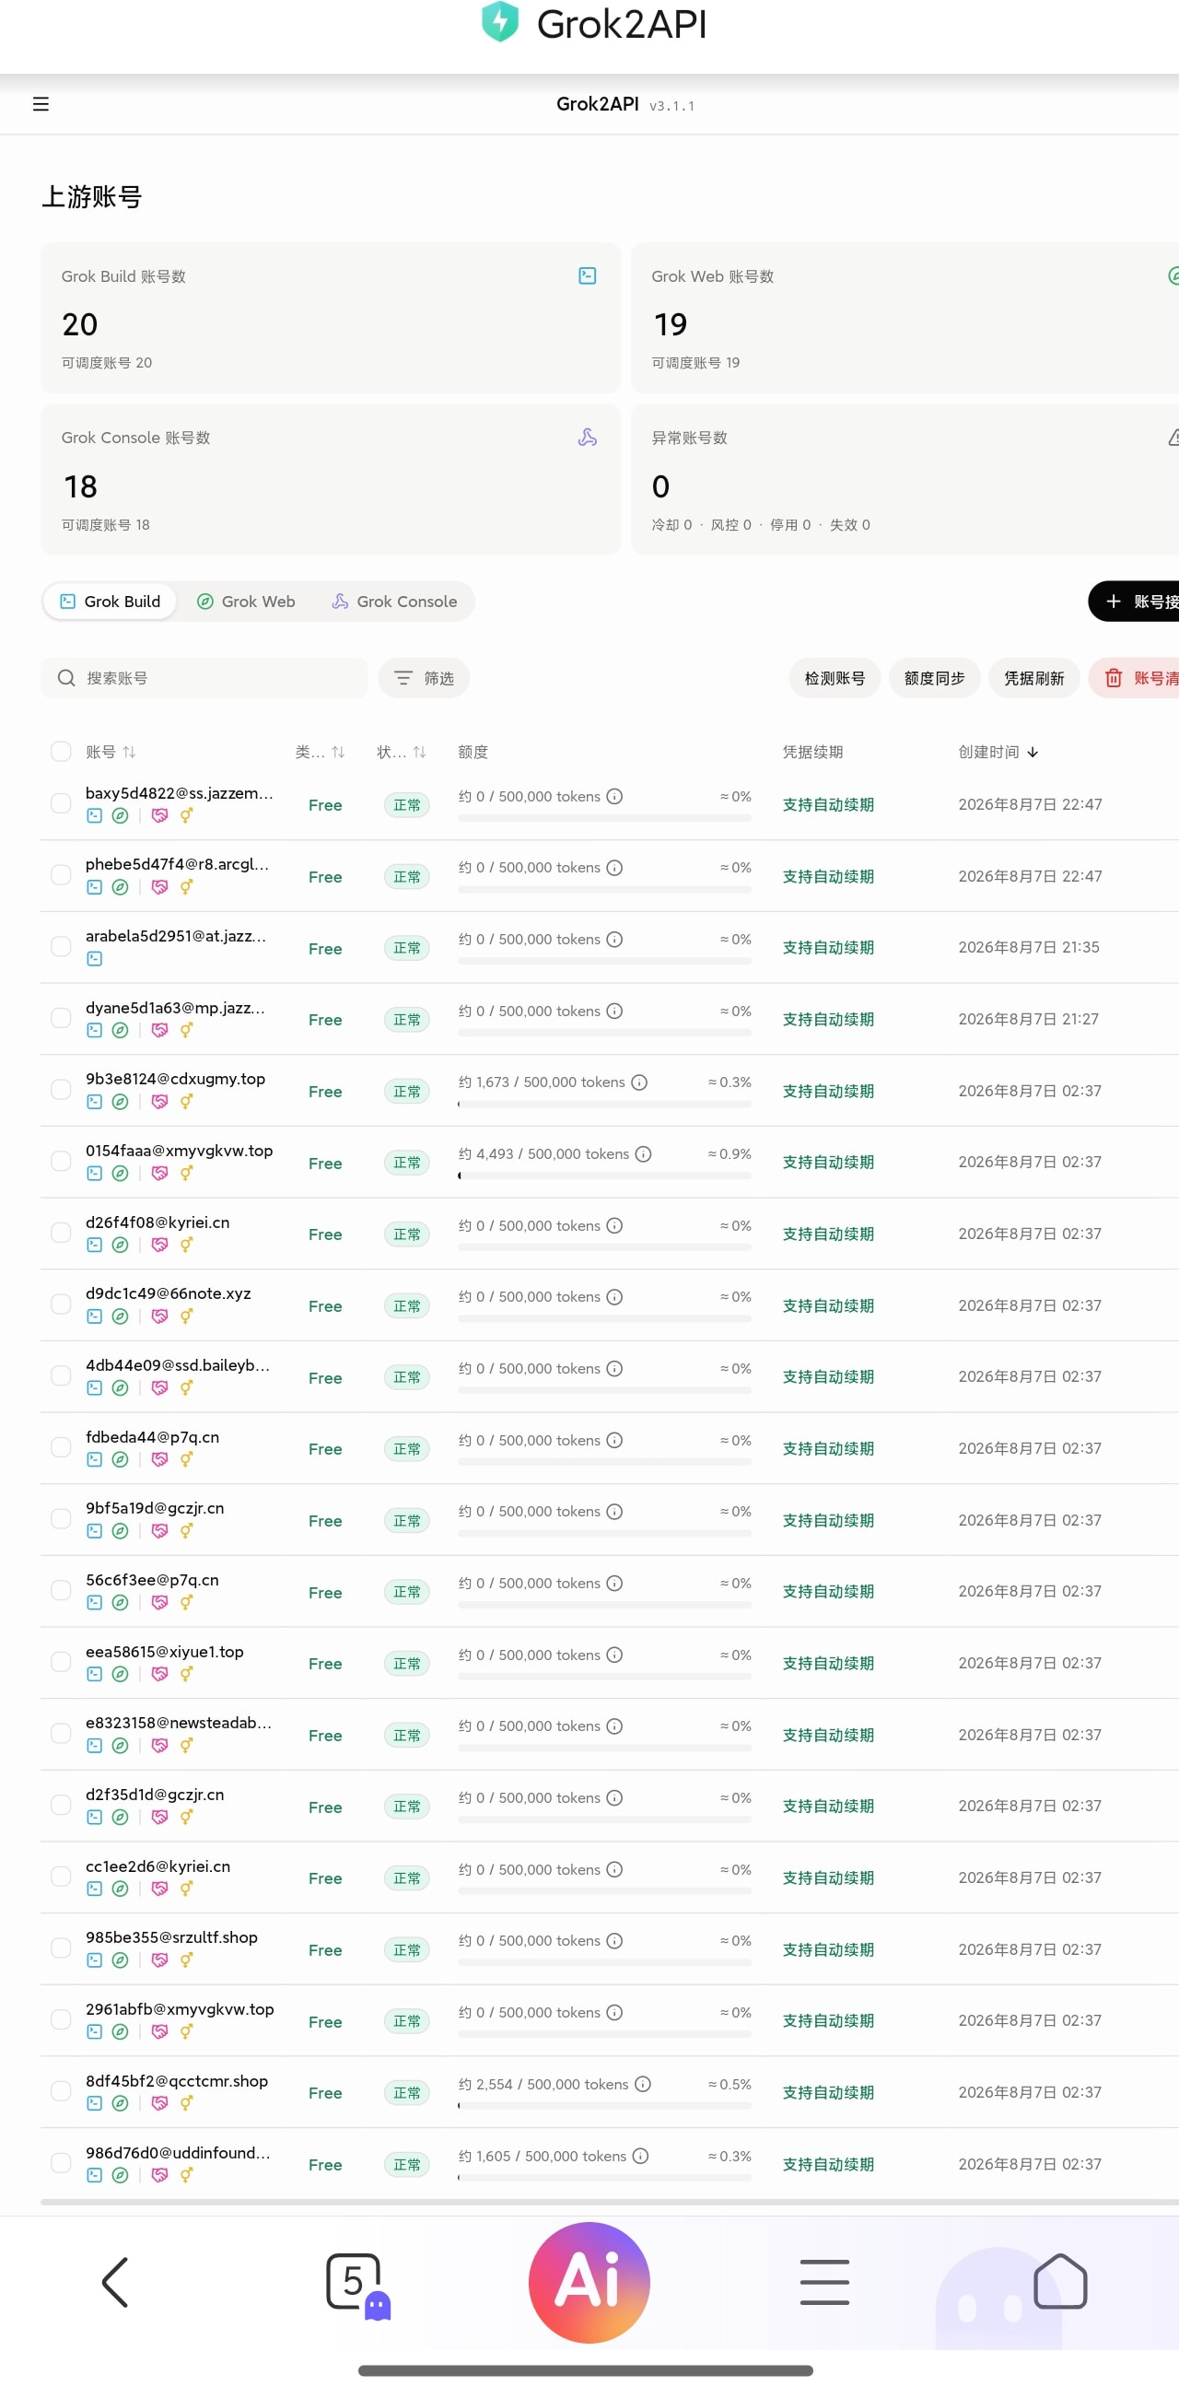
Task: Show quota info for 9b3e8124@cdxugmy.top
Action: [639, 1082]
